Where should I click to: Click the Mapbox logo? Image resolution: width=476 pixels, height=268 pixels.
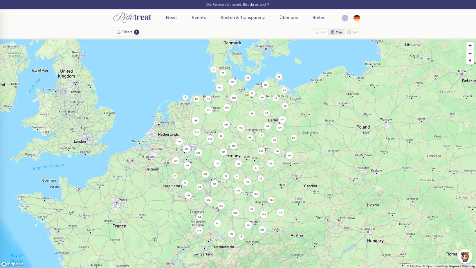coord(12,264)
